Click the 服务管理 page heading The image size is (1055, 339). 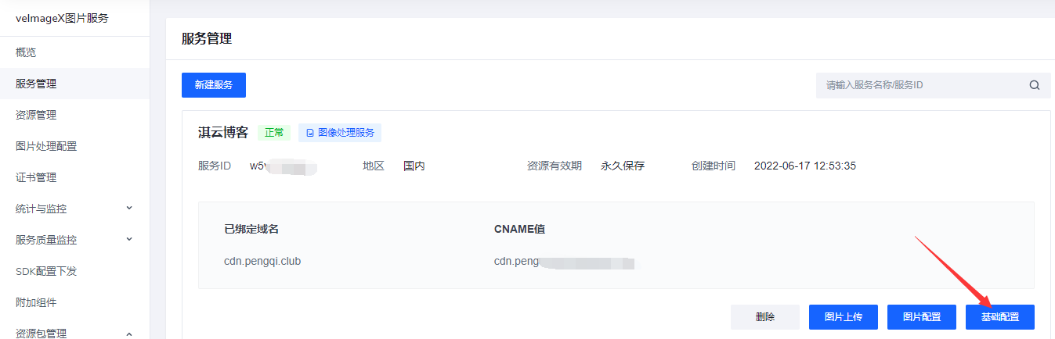(x=207, y=38)
